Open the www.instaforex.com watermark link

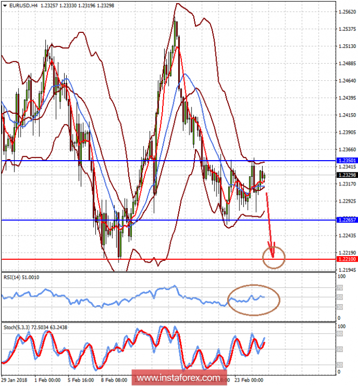click(x=179, y=377)
